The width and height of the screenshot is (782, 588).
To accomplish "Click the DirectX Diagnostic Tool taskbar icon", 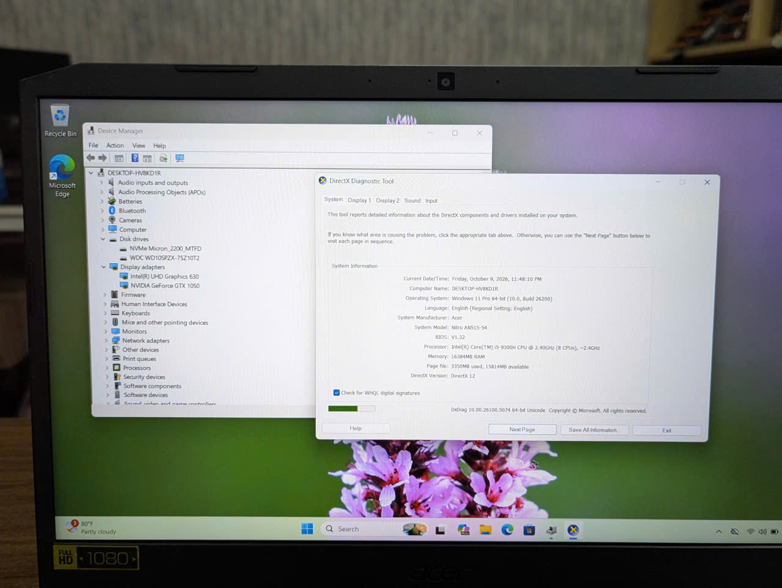I will point(573,530).
